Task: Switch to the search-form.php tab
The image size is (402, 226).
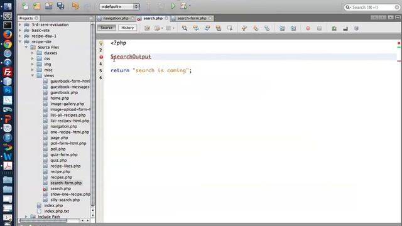Action: point(192,18)
